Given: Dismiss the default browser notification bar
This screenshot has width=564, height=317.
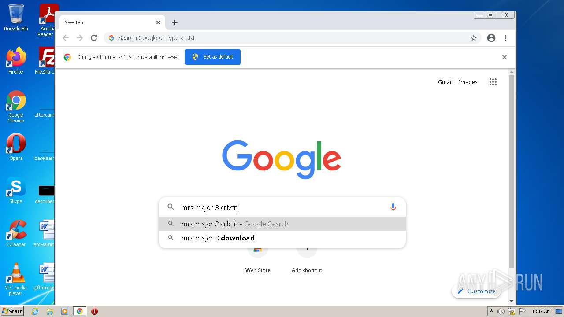Looking at the screenshot, I should coord(505,57).
